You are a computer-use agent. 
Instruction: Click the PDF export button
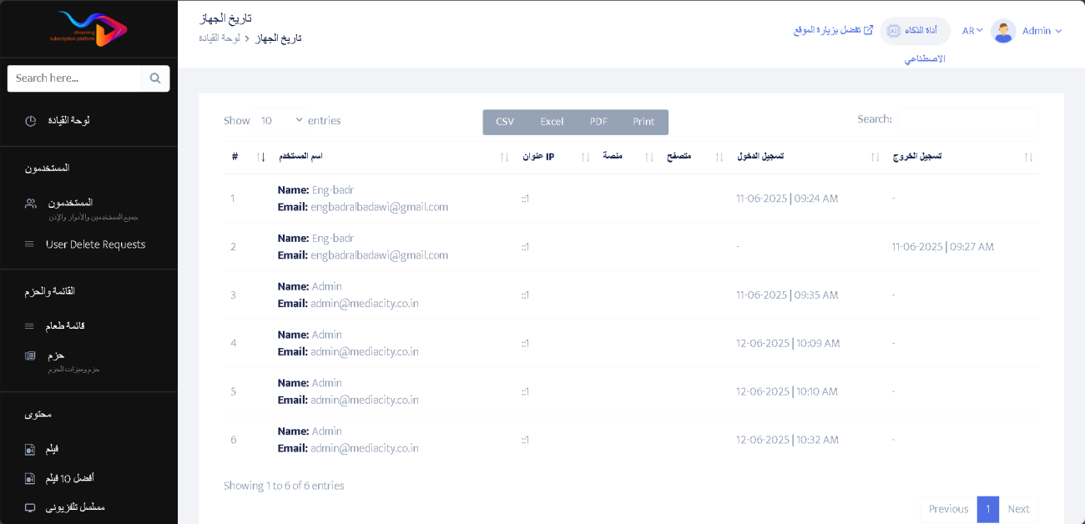coord(598,122)
